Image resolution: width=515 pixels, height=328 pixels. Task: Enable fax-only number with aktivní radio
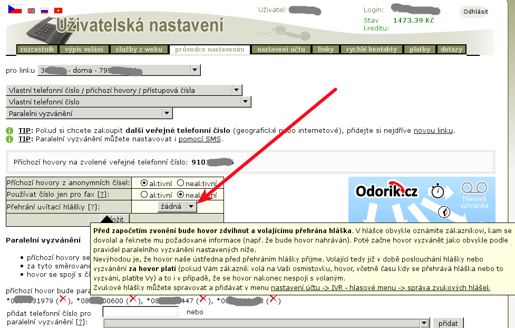tap(144, 195)
